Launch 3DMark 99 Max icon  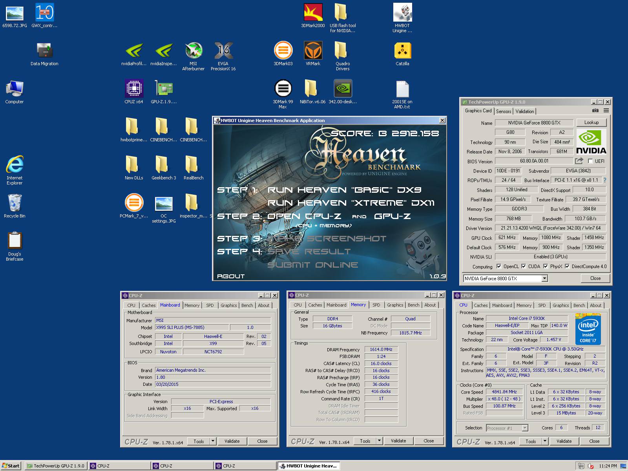pyautogui.click(x=283, y=94)
